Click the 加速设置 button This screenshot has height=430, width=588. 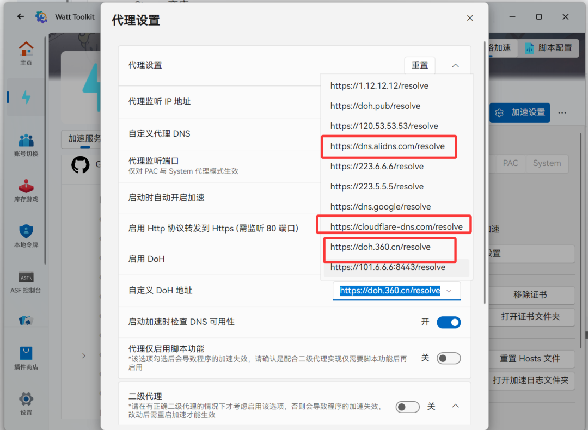click(x=520, y=113)
